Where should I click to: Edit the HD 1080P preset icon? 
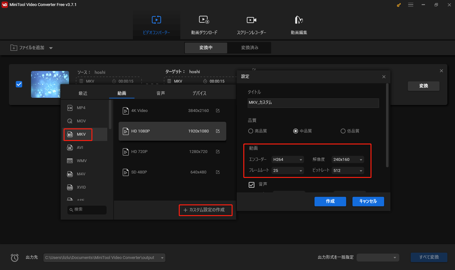pyautogui.click(x=218, y=131)
